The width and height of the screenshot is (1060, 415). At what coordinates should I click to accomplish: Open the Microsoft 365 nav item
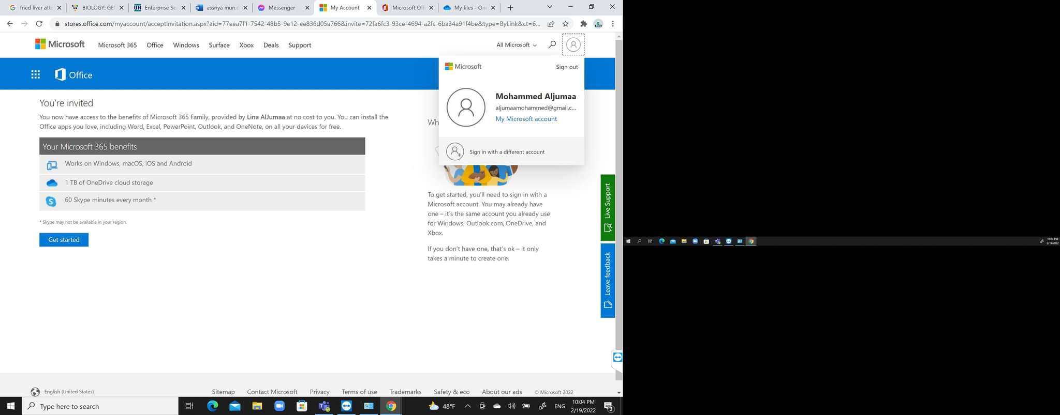117,45
